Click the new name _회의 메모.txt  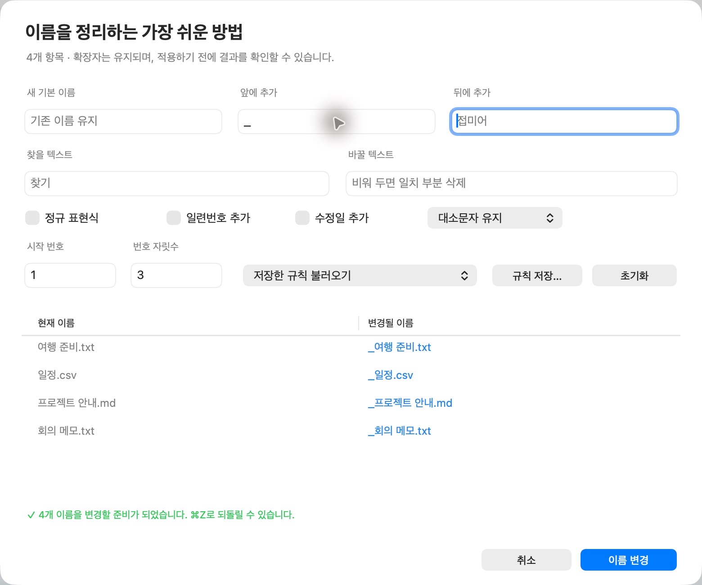point(400,431)
